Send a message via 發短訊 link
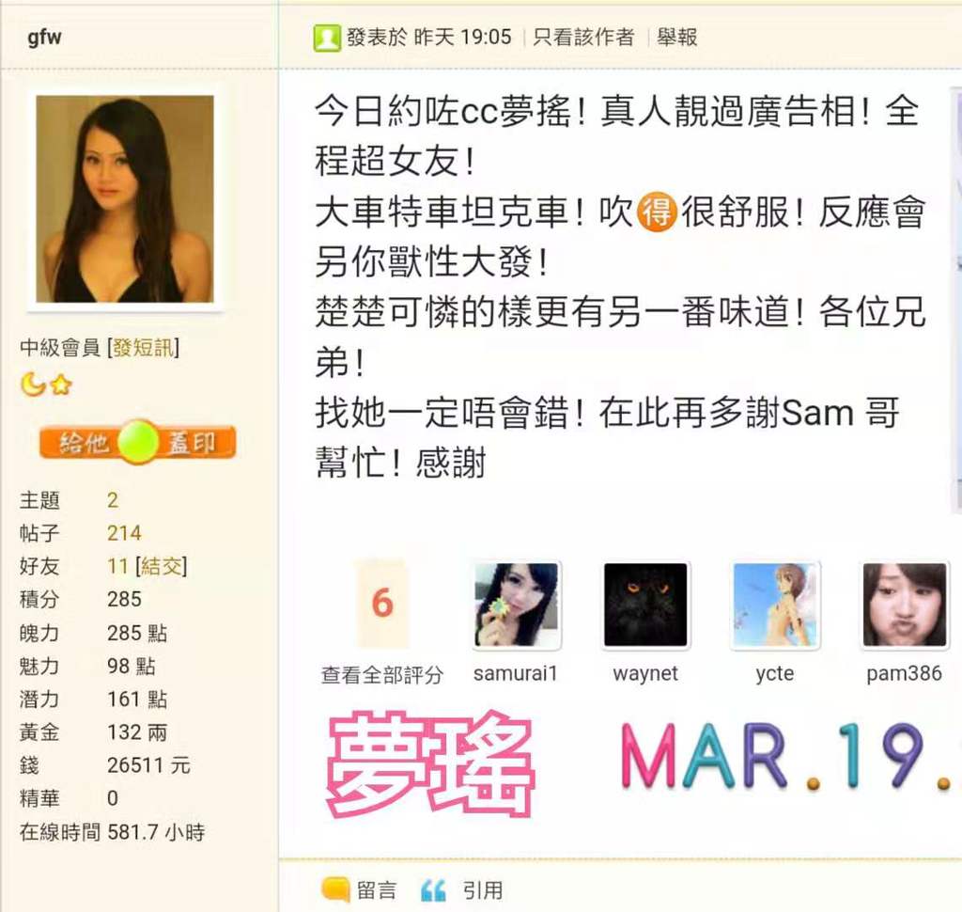Viewport: 962px width, 912px height. 144,348
